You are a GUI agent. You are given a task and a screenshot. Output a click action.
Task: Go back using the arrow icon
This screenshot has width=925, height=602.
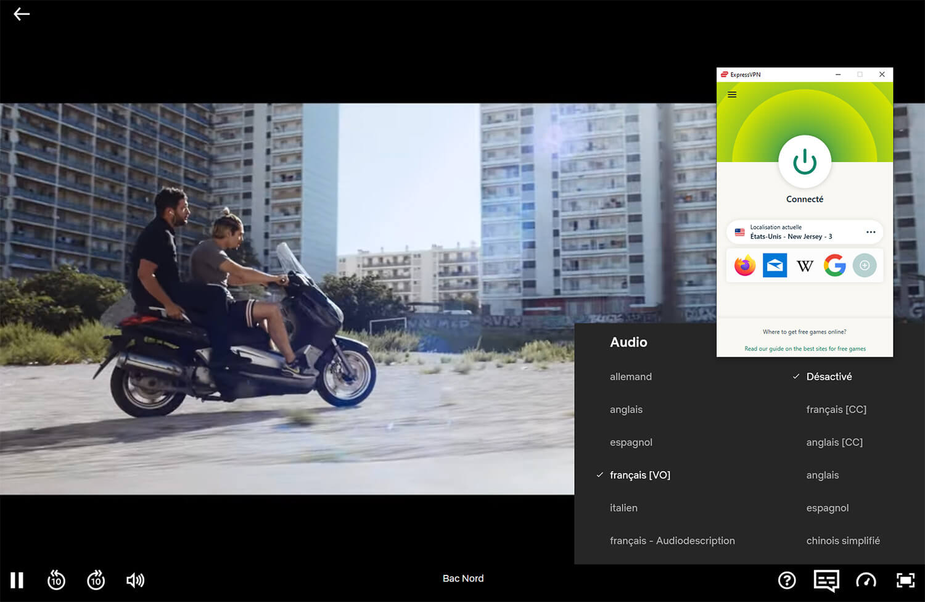[x=22, y=14]
